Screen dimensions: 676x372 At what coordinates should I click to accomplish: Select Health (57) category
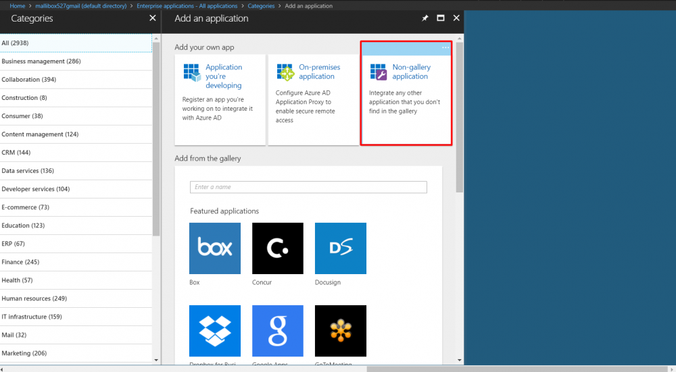point(76,280)
